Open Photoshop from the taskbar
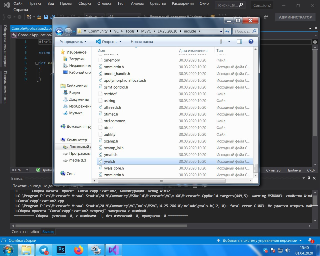 [x=61, y=250]
